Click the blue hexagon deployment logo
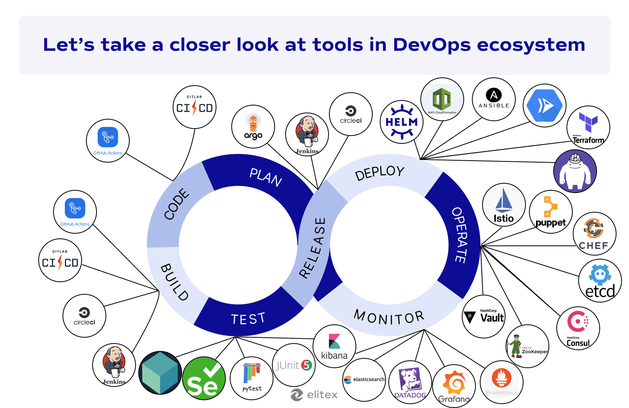Image resolution: width=629 pixels, height=408 pixels. [x=545, y=106]
